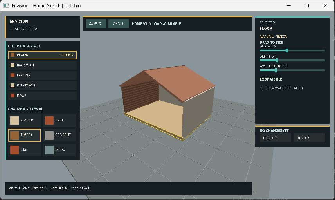The image size is (335, 200).
Task: Click the Width slider track
Action: pyautogui.click(x=292, y=50)
